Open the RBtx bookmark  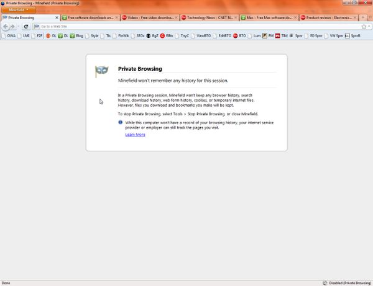click(x=167, y=36)
